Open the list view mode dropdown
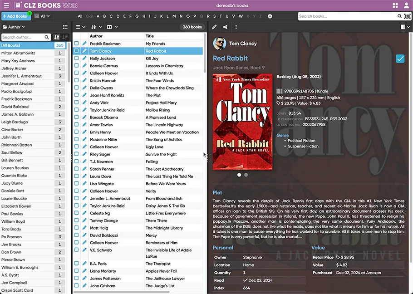Viewport: 413px width, 294px height. pyautogui.click(x=81, y=27)
